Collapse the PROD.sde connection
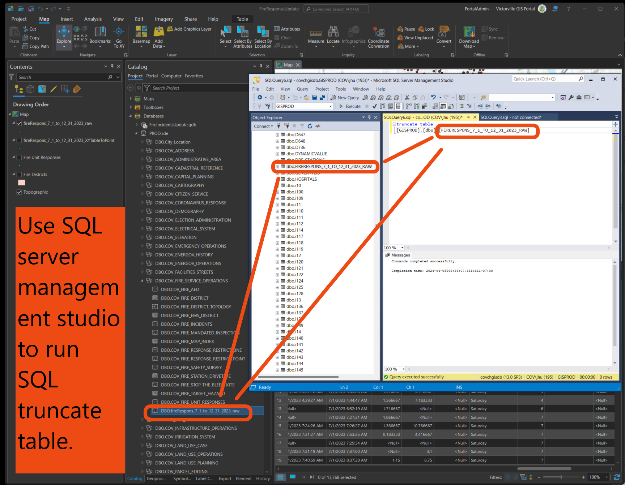Image resolution: width=625 pixels, height=485 pixels. 137,133
